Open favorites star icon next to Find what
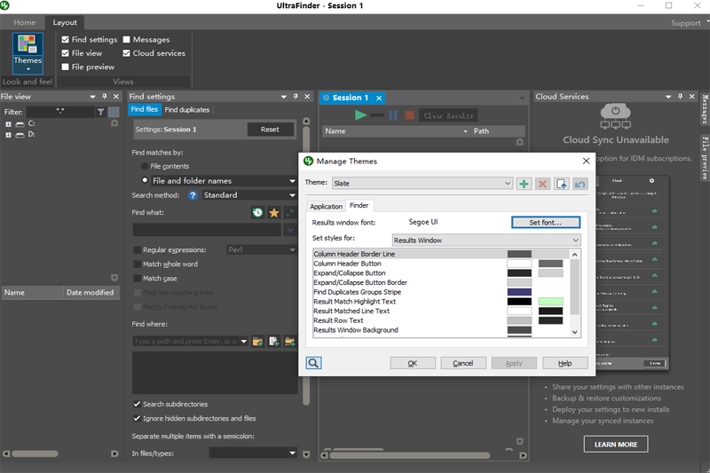This screenshot has height=473, width=710. (274, 212)
